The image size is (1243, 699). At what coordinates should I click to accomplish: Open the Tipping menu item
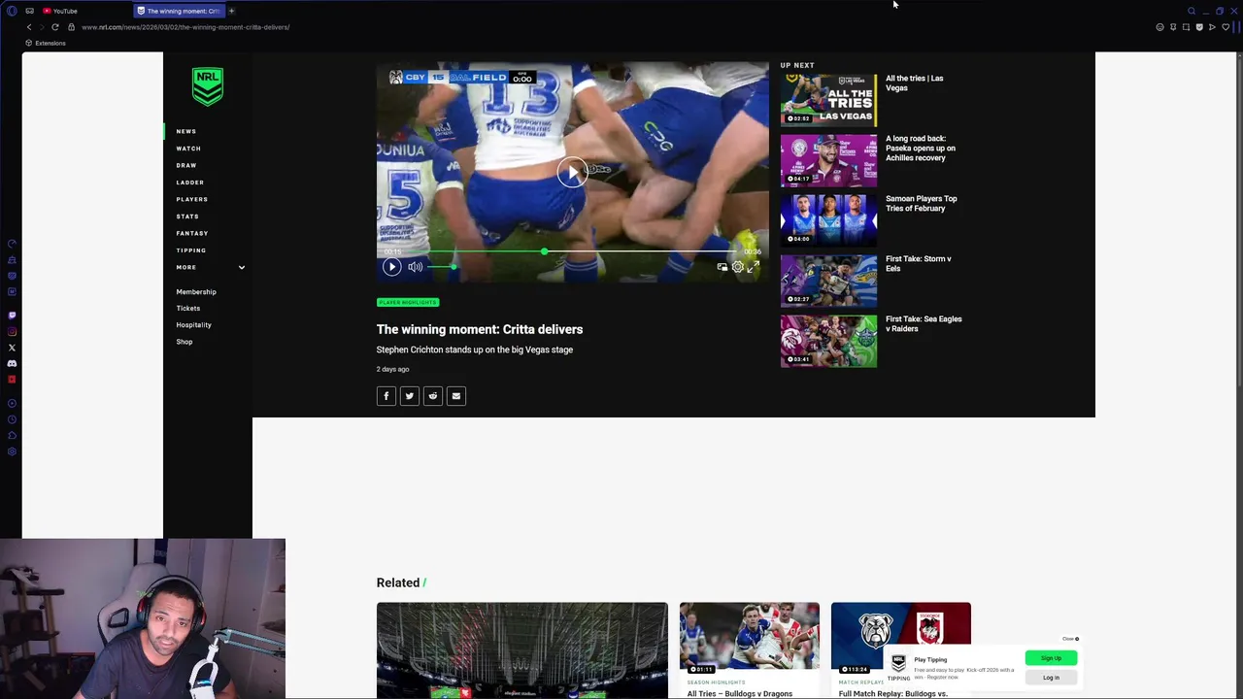pos(191,250)
